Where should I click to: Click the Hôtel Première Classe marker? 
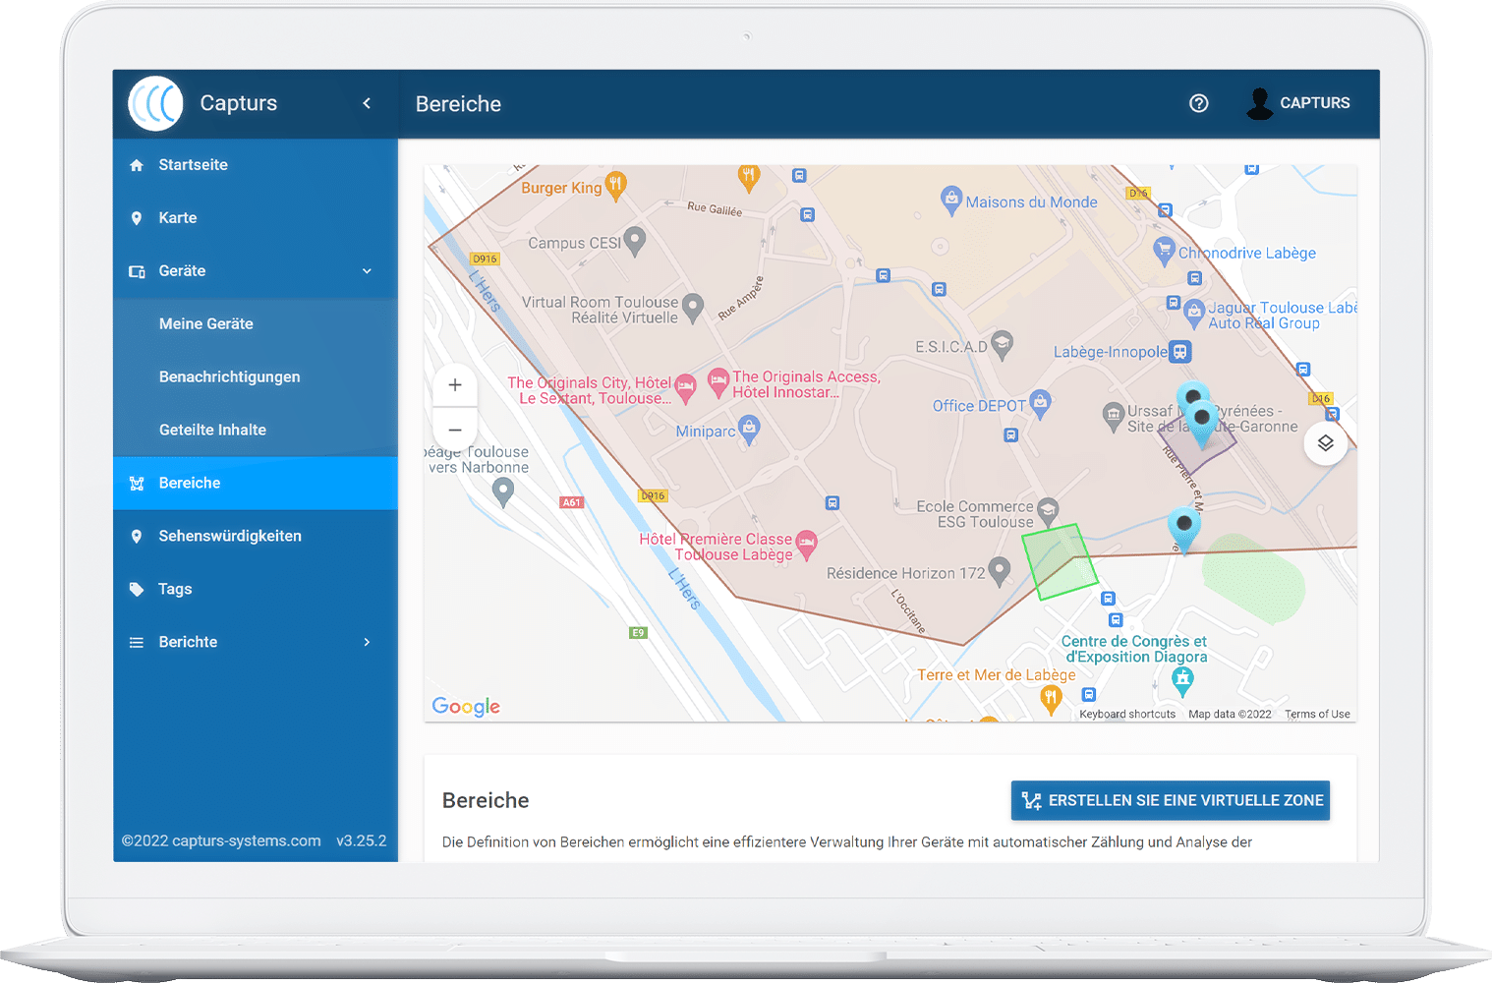(806, 545)
